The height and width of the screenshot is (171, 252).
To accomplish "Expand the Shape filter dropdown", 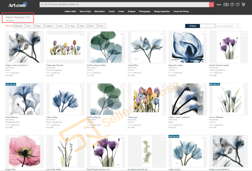I will (39, 26).
